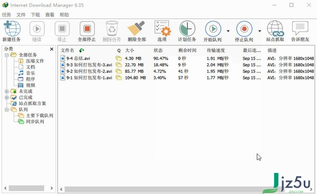Select the 队列 folder
This screenshot has height=194, width=317.
pyautogui.click(x=23, y=110)
